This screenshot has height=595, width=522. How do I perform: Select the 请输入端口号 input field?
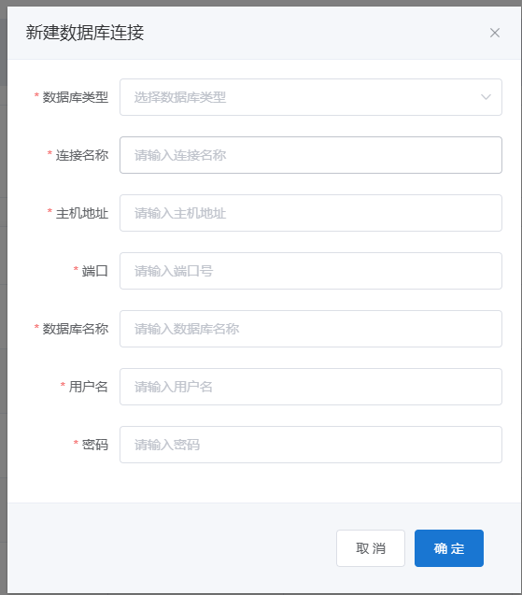pos(311,271)
